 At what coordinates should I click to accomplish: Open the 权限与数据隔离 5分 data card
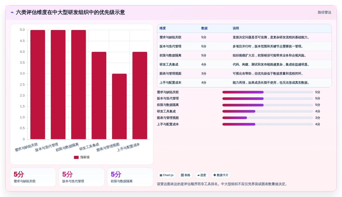pyautogui.click(x=130, y=177)
